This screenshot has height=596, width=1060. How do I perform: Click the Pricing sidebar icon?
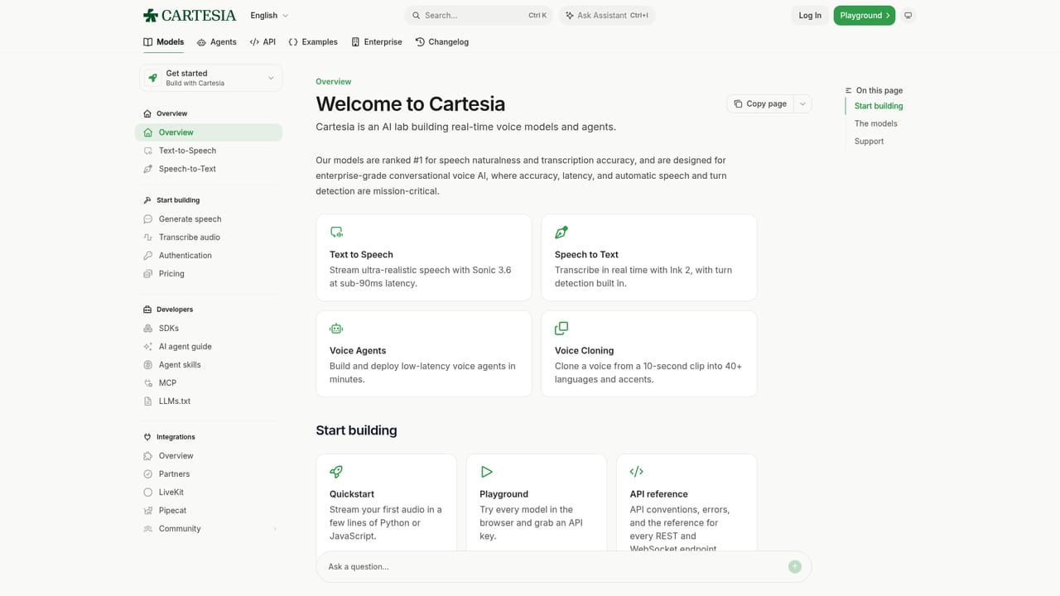click(148, 274)
